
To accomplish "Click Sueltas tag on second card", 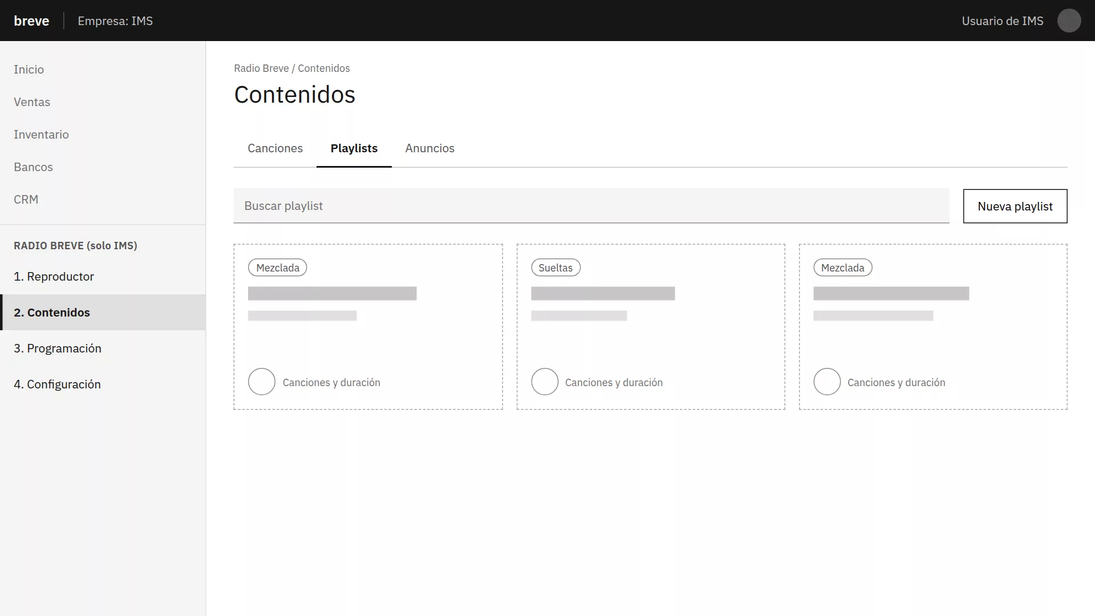I will tap(555, 268).
